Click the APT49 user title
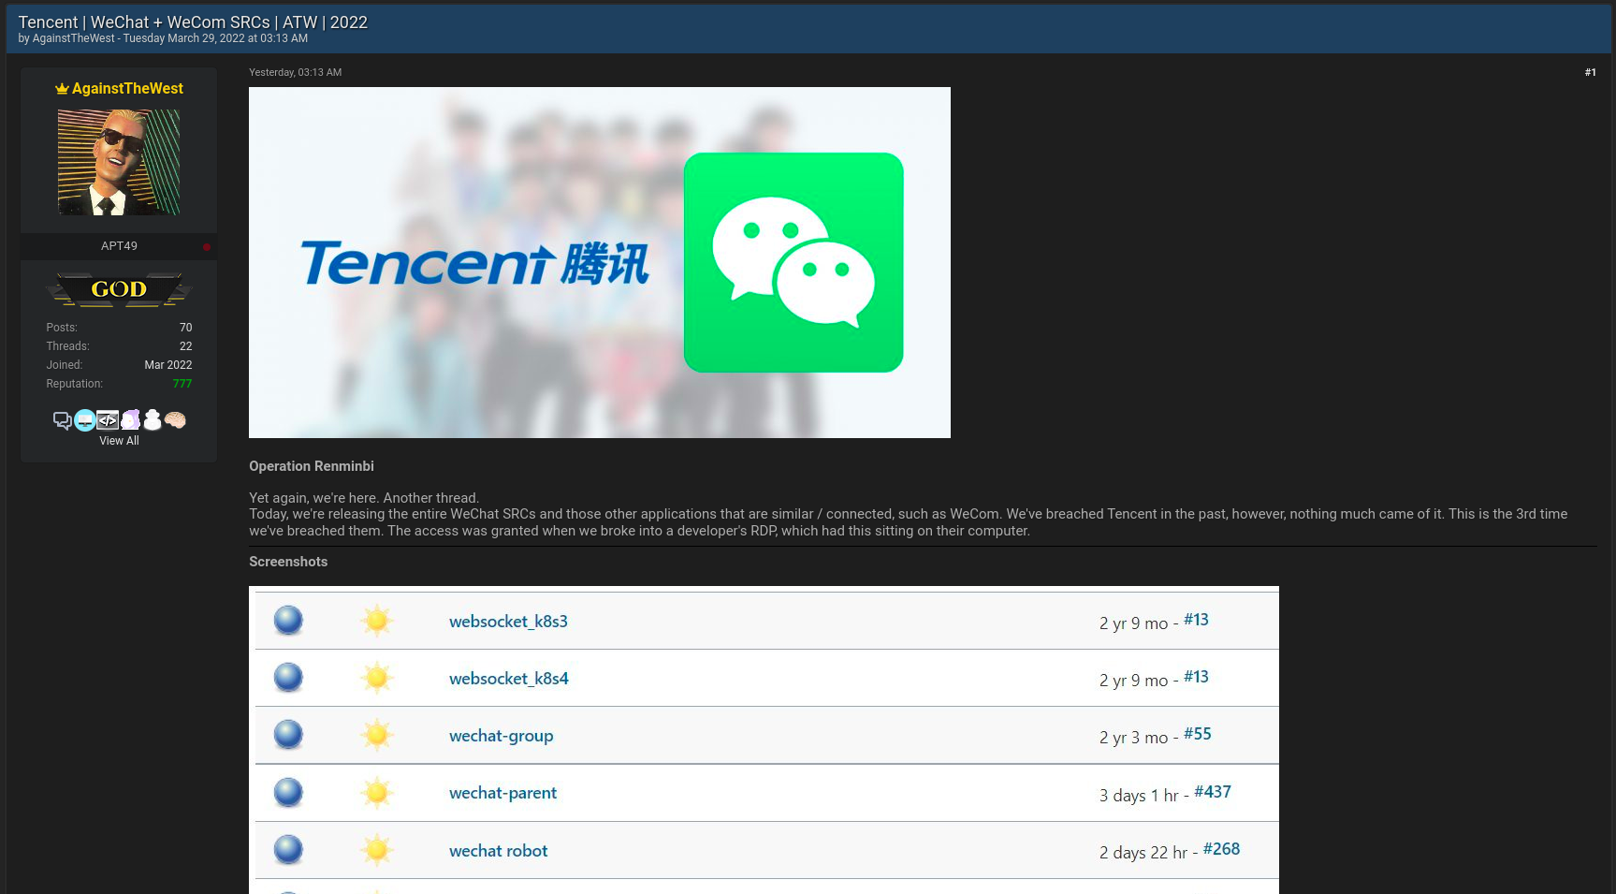Screen dimensions: 1616x894 click(x=119, y=246)
